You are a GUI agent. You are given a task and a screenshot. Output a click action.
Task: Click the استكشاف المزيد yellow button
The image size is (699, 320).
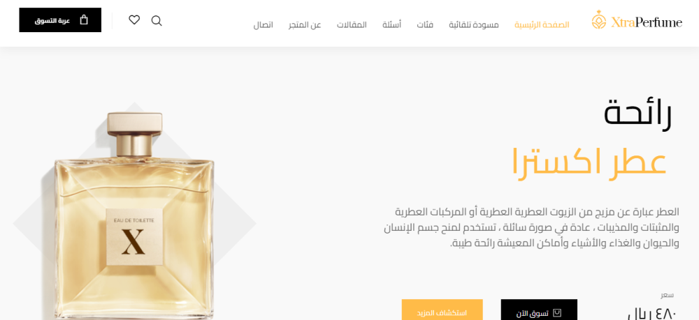coord(442,310)
